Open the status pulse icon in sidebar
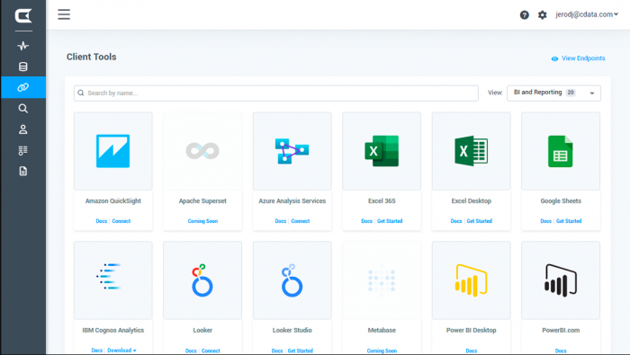The width and height of the screenshot is (630, 355). tap(22, 46)
